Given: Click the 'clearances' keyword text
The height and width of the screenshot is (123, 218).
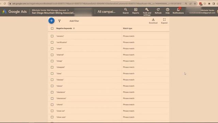Looking at the screenshot, I should 61,98.
